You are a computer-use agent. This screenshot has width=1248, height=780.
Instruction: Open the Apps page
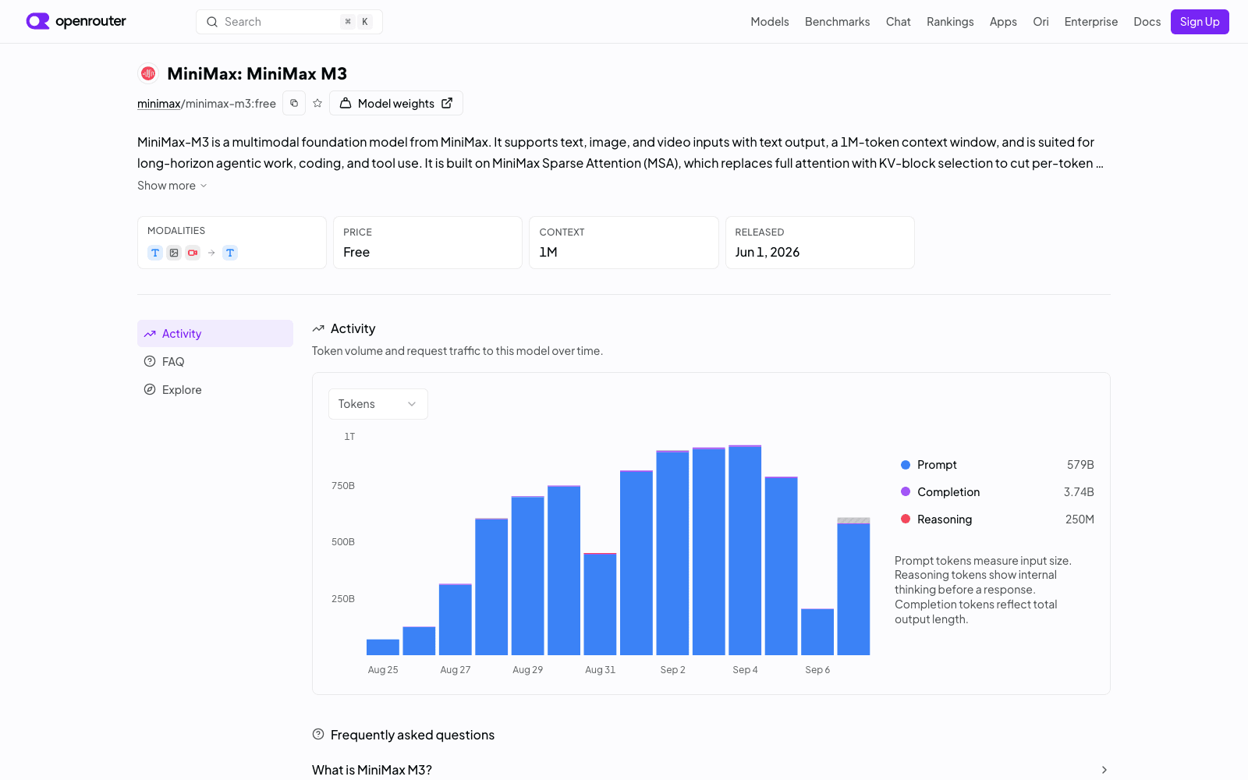[x=1003, y=22]
